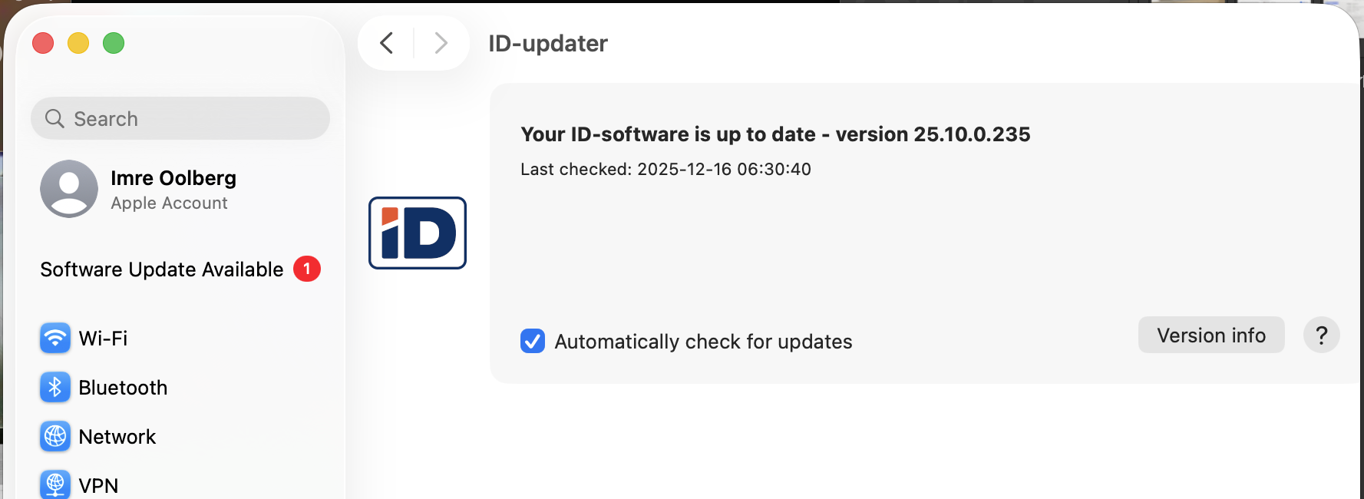Focus the Search input field
The width and height of the screenshot is (1364, 499).
click(x=192, y=119)
